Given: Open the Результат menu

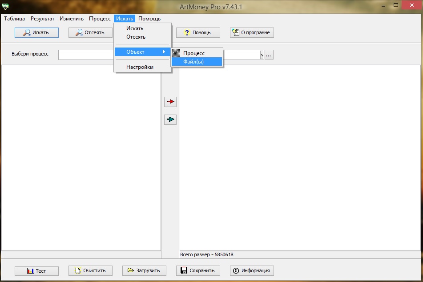Looking at the screenshot, I should pos(42,19).
